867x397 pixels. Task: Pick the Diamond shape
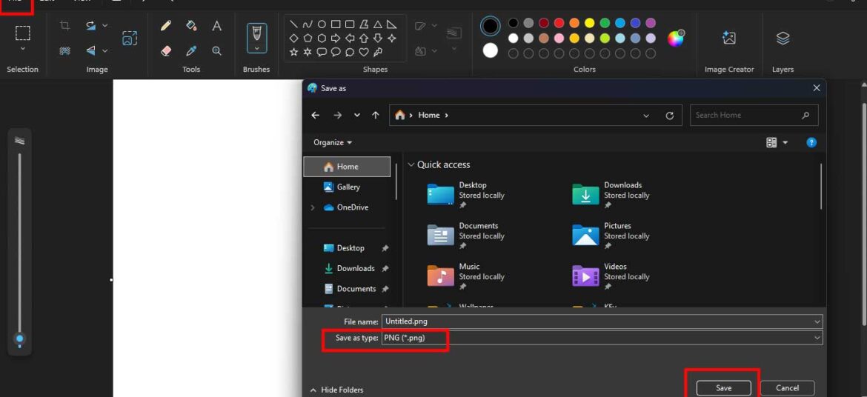tap(293, 39)
